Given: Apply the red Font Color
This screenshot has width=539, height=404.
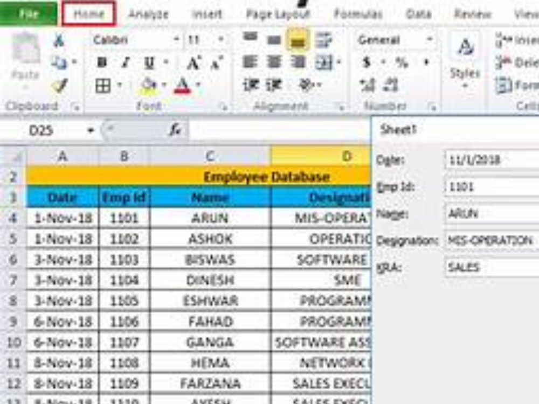Looking at the screenshot, I should (x=182, y=86).
